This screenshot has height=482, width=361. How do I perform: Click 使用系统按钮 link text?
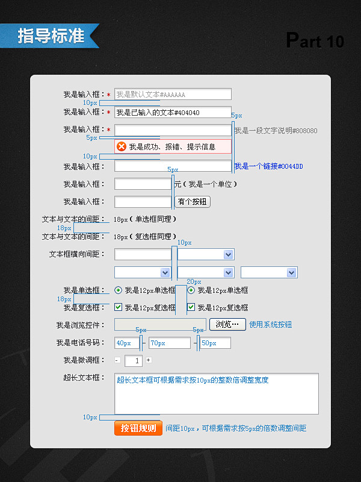point(270,325)
